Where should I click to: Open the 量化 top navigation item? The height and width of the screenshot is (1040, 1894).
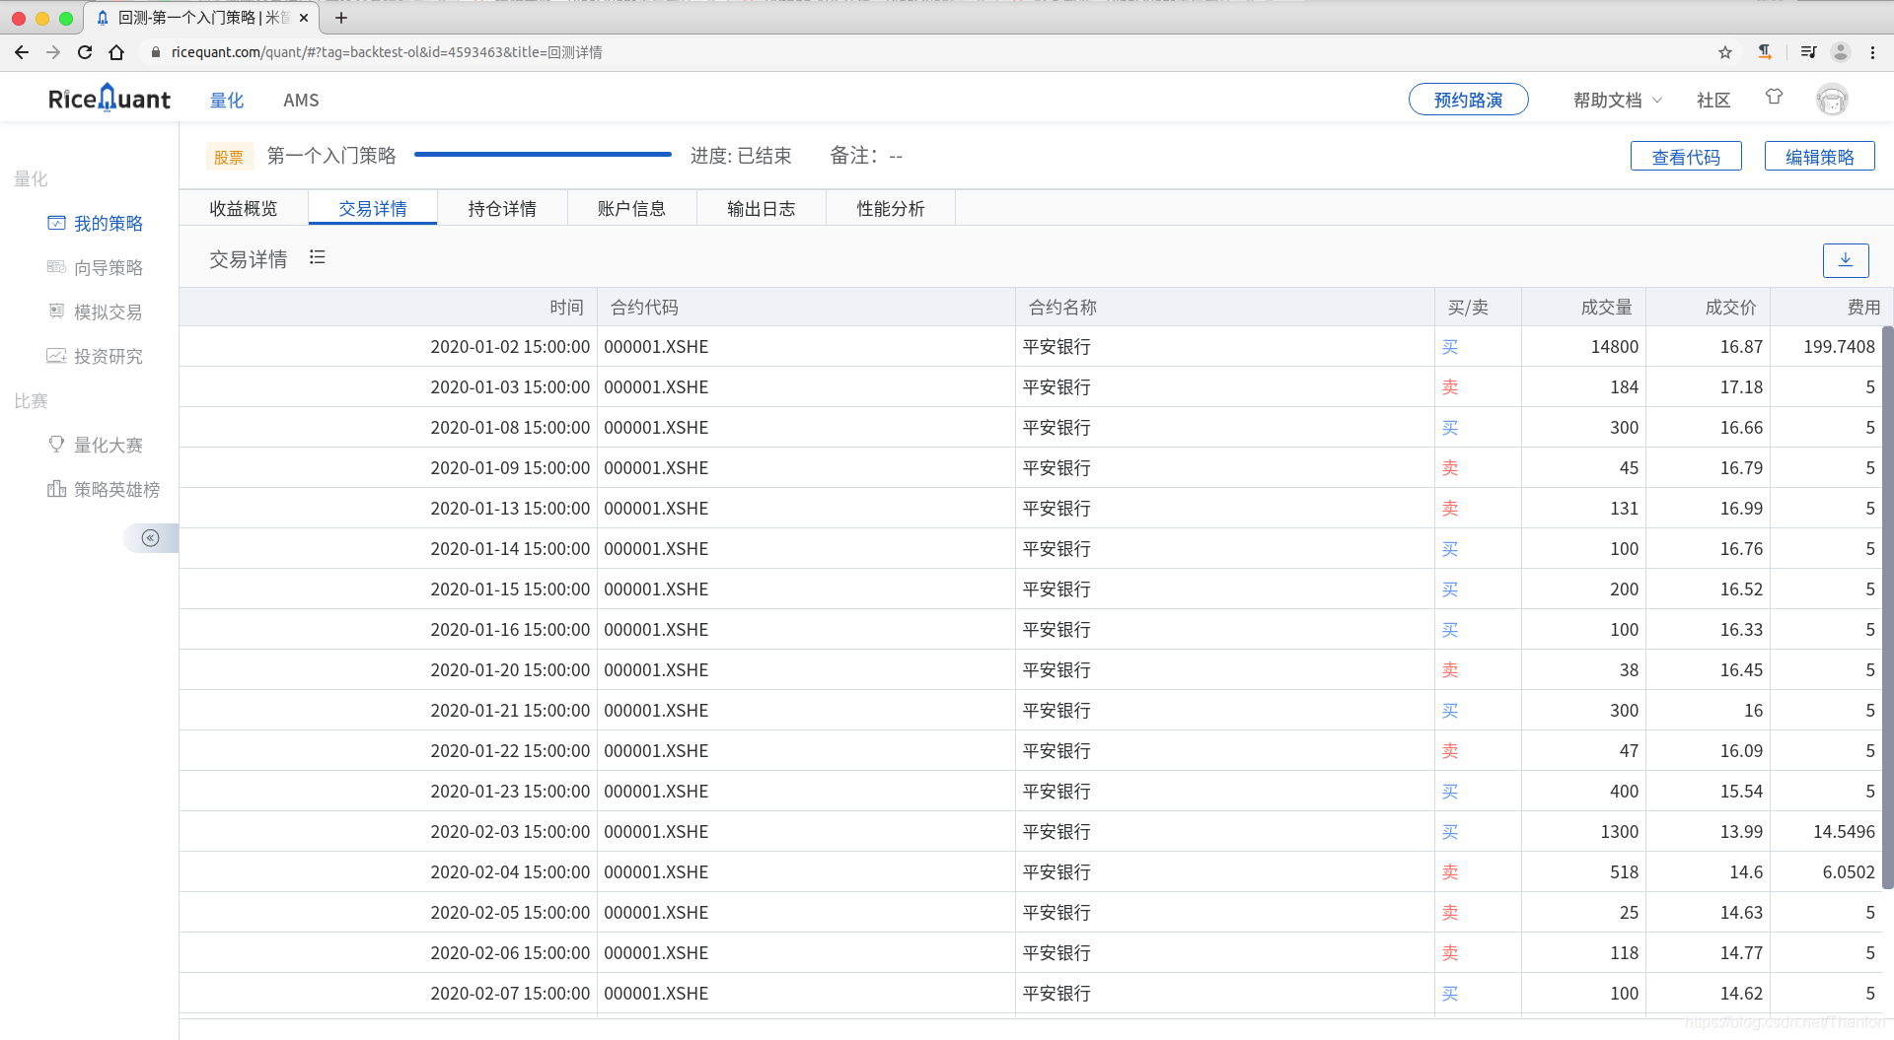(227, 100)
